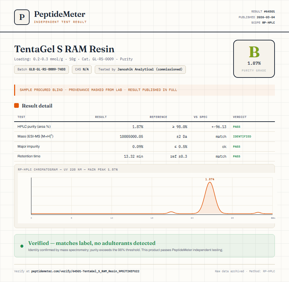Click the ref ±0.3 reference cell
The image size is (289, 282).
[178, 156]
